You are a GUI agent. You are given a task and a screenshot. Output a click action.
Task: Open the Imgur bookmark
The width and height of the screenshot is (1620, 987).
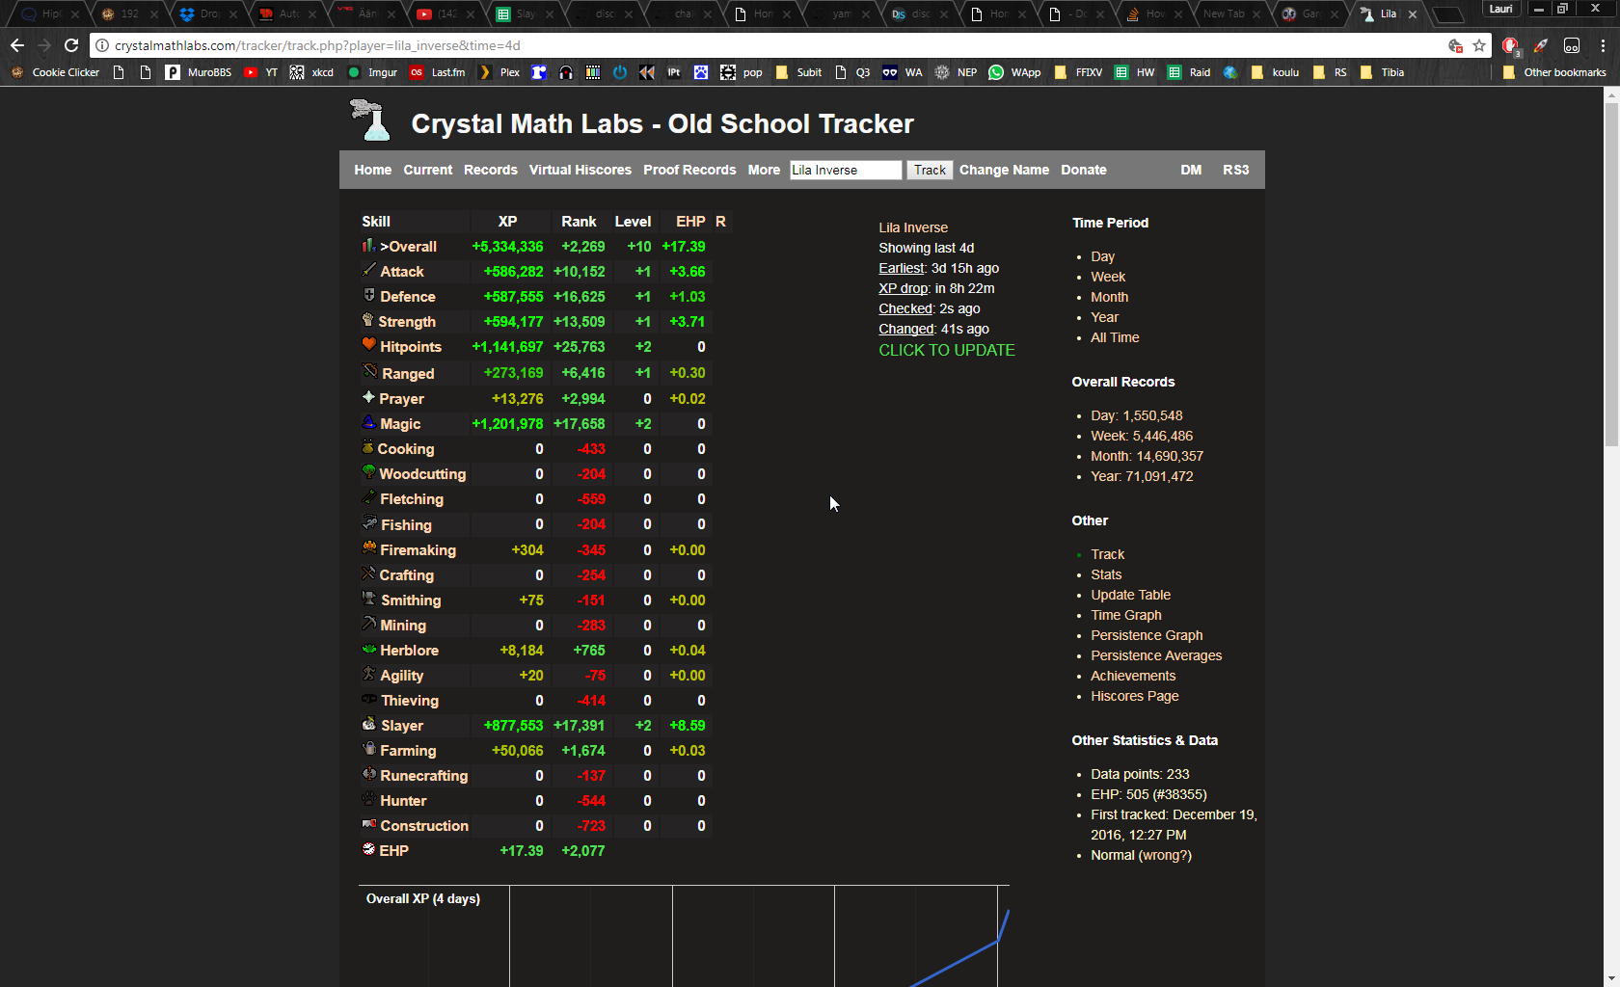(x=382, y=72)
